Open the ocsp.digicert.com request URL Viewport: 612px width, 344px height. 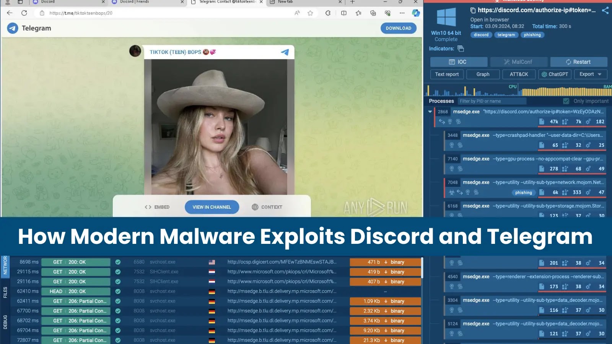pos(282,262)
